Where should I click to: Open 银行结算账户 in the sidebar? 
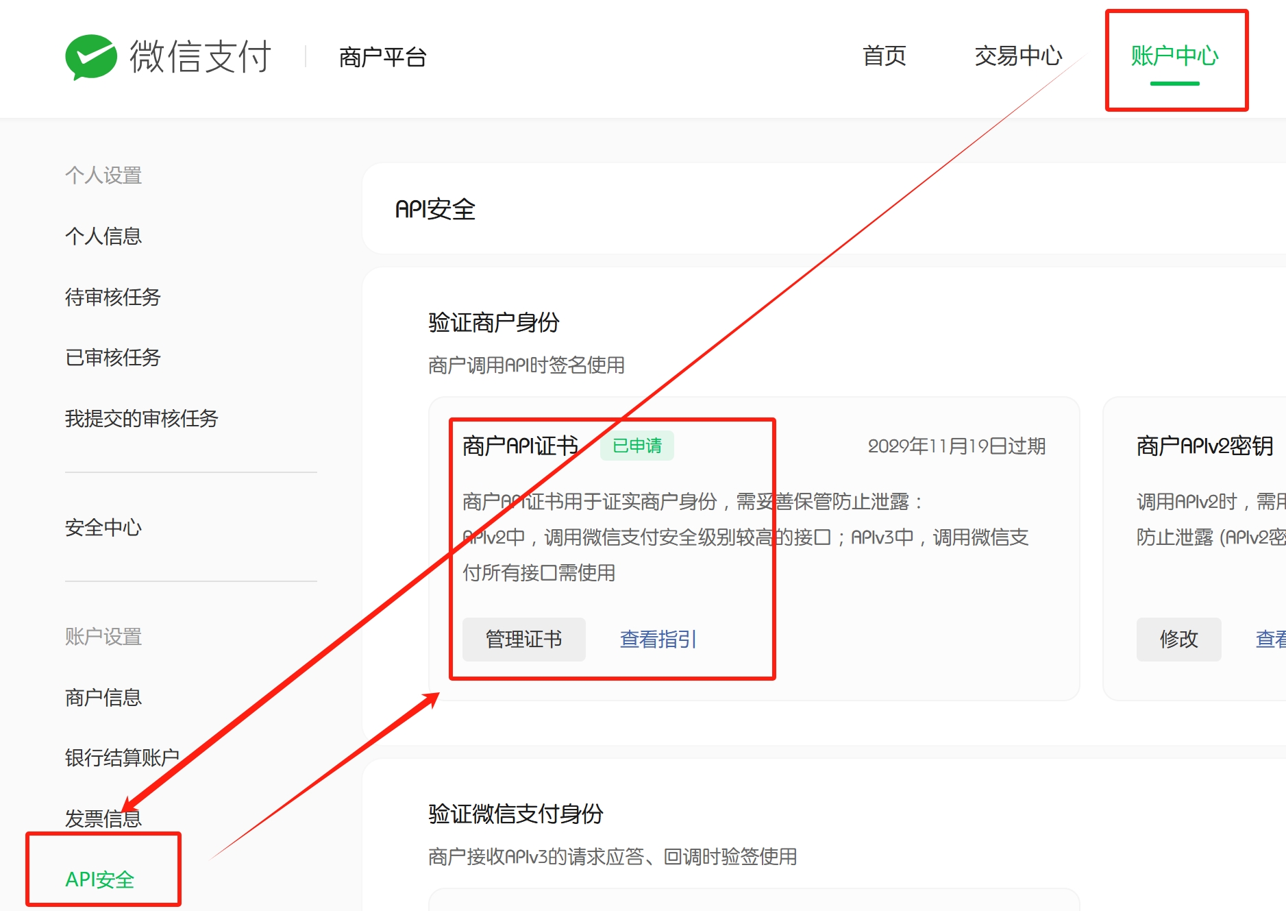(123, 757)
